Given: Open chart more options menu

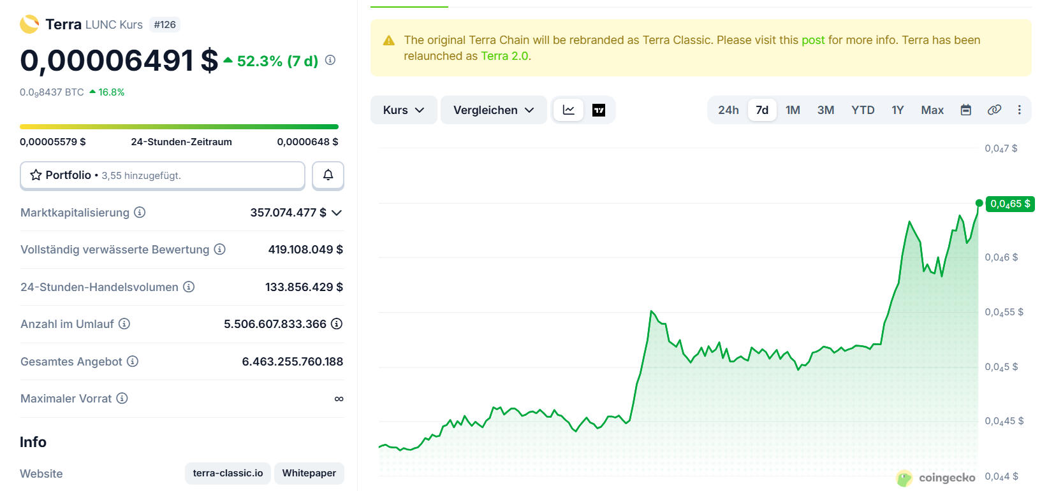Looking at the screenshot, I should 1020,110.
